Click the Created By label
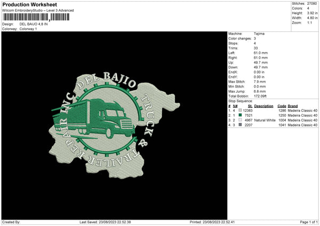The width and height of the screenshot is (320, 226). [11, 222]
